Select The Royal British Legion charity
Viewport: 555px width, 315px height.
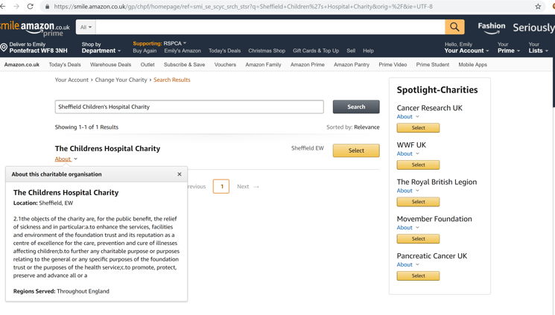tap(418, 202)
